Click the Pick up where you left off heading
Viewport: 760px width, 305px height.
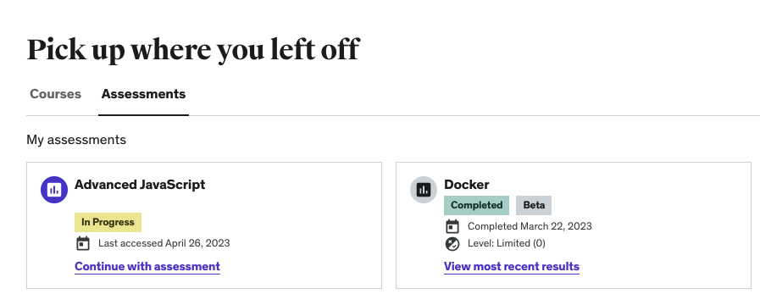[x=193, y=50]
